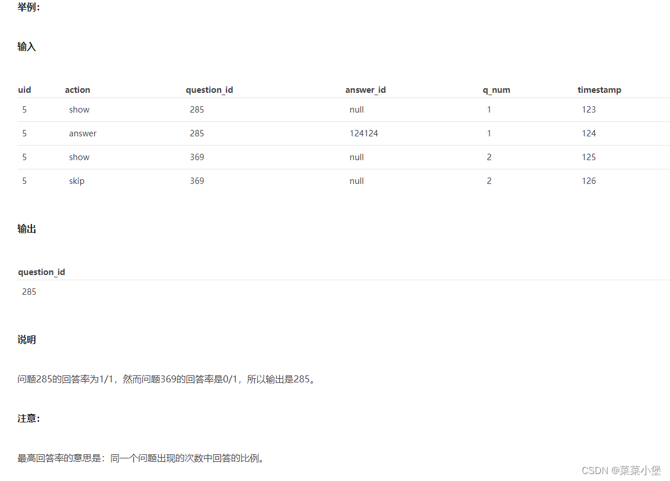Screen dimensions: 670x481
Task: Click the 输入 section heading
Action: coord(27,46)
